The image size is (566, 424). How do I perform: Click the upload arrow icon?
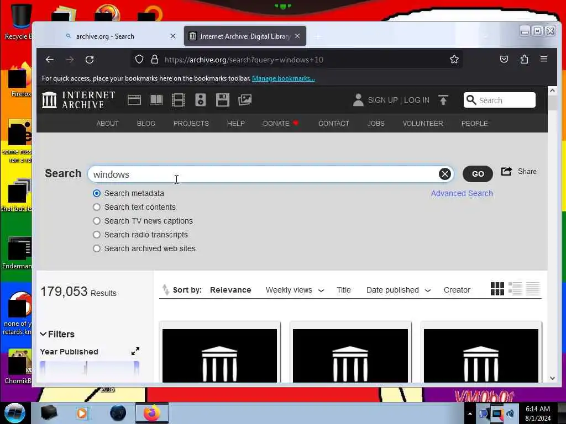pos(443,100)
